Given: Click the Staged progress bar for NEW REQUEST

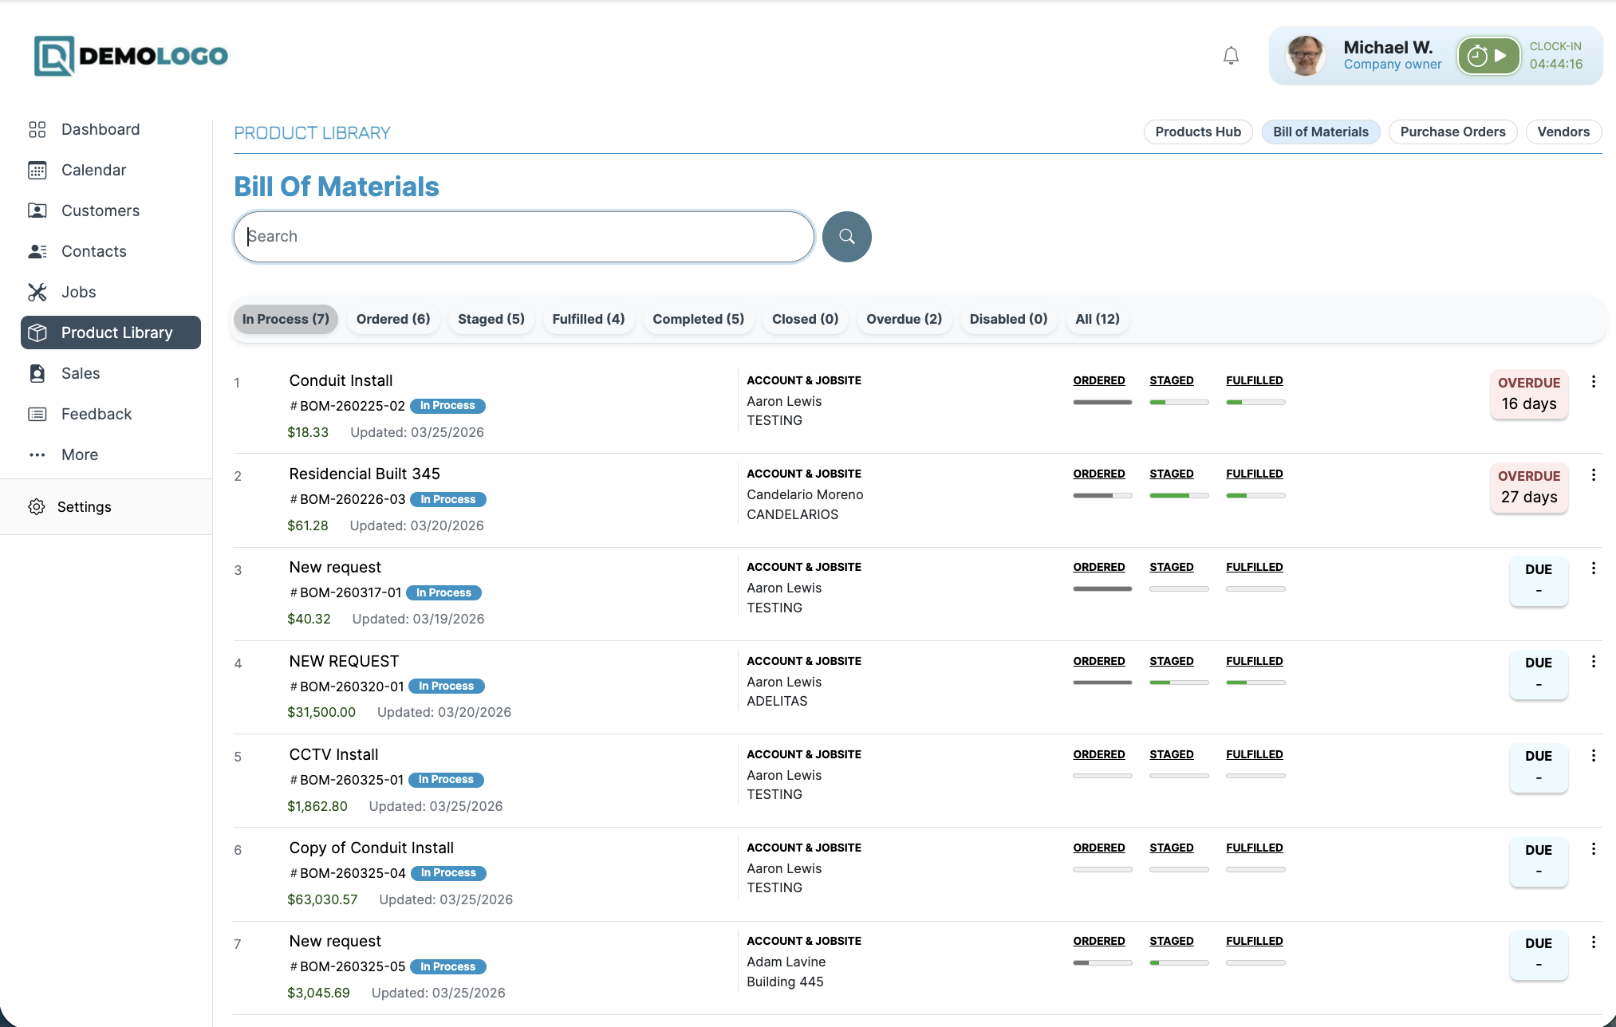Looking at the screenshot, I should 1178,683.
